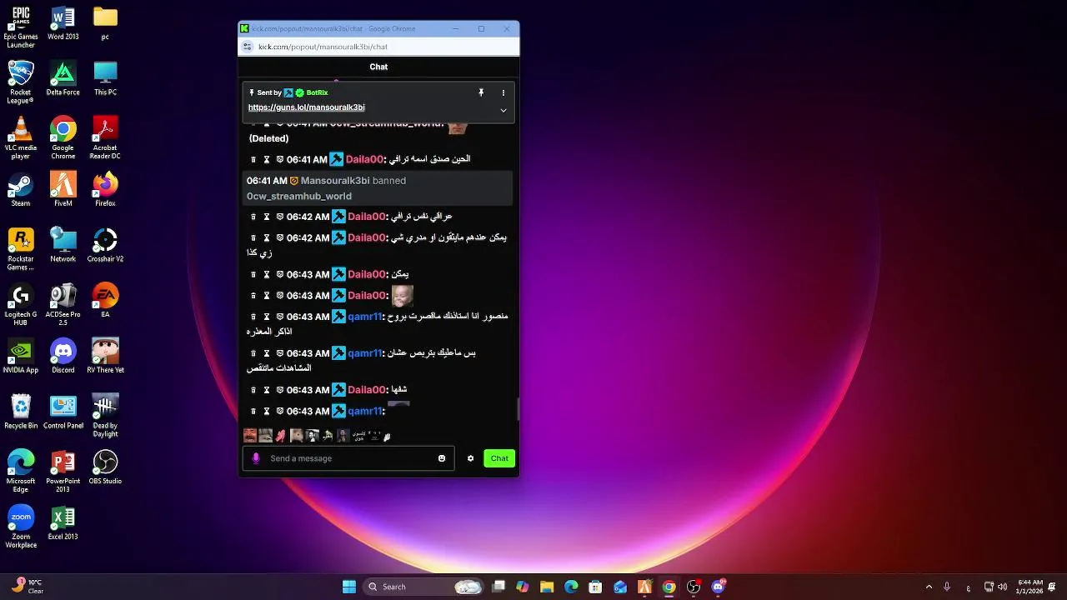The height and width of the screenshot is (600, 1067).
Task: Expand the pinned message with the chevron
Action: [503, 110]
